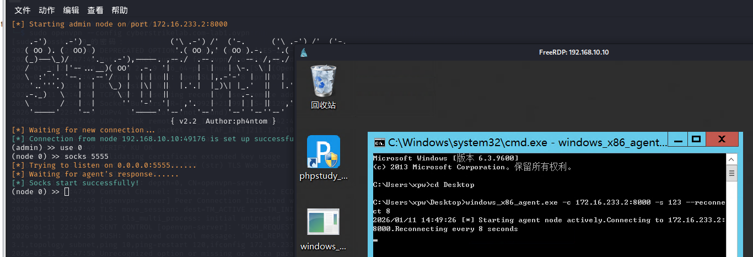The height and width of the screenshot is (257, 753).
Task: Open cmd.exe system menu icon
Action: point(380,142)
